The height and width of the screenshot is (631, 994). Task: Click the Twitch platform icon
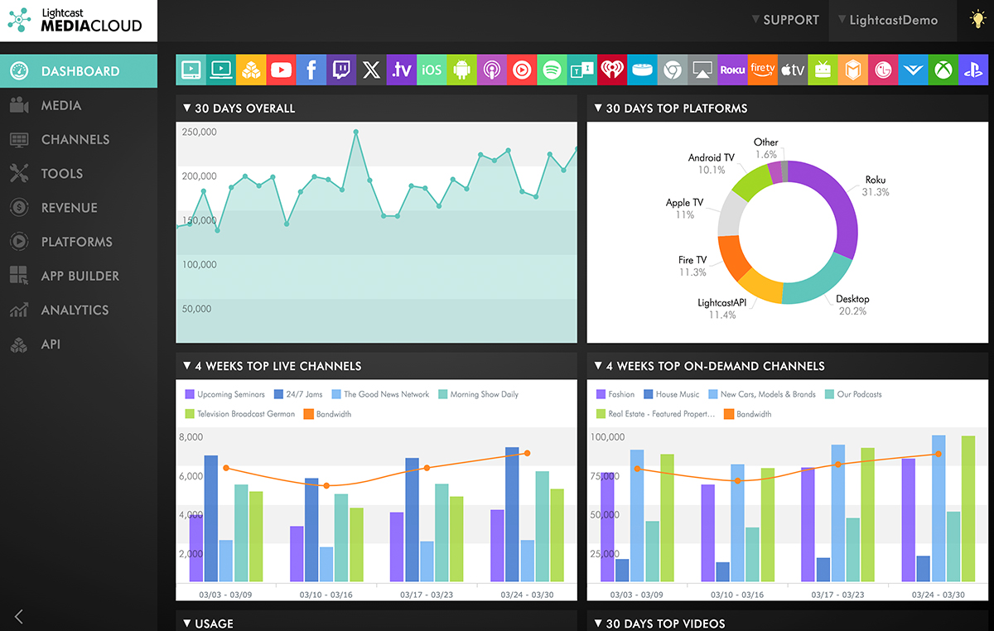point(341,70)
